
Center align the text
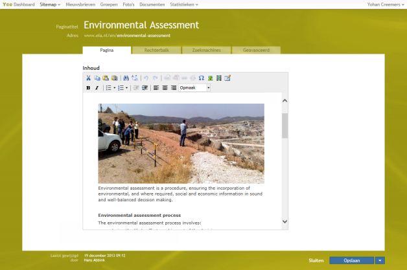(165, 88)
